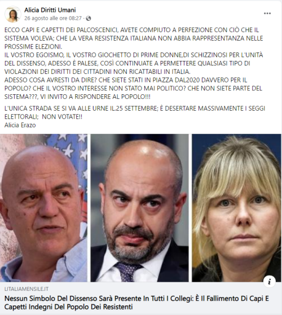Click the globe public audience icon
This screenshot has height=315, width=282.
tap(89, 19)
